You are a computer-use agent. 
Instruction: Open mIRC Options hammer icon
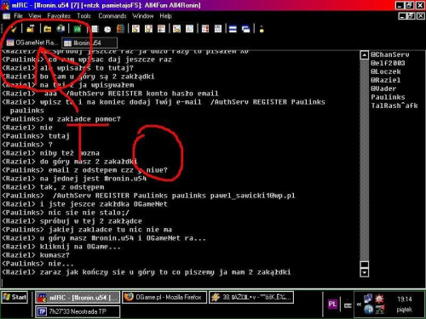(31, 29)
